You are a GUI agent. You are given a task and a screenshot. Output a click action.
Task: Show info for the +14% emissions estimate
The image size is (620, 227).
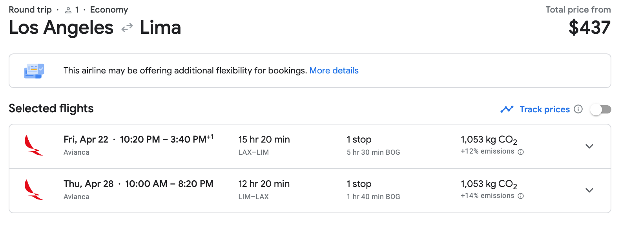pyautogui.click(x=521, y=196)
